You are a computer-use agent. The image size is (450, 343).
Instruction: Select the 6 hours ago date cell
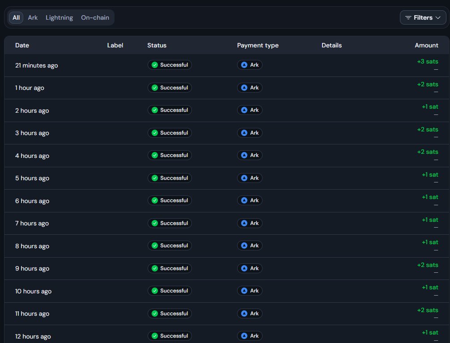point(32,201)
